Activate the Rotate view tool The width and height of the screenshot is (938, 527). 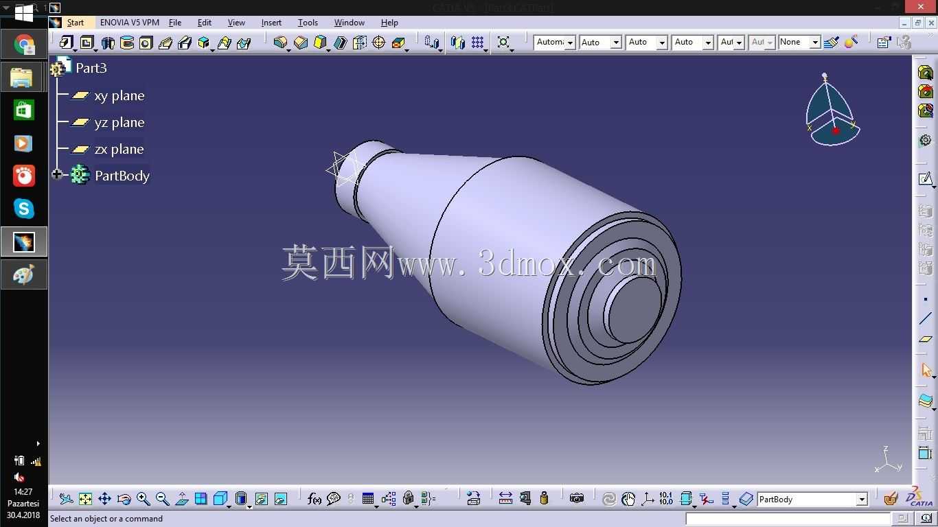click(124, 499)
